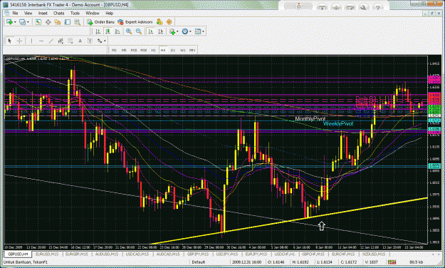Toggle Auto Scroll chart button

[x=151, y=31]
